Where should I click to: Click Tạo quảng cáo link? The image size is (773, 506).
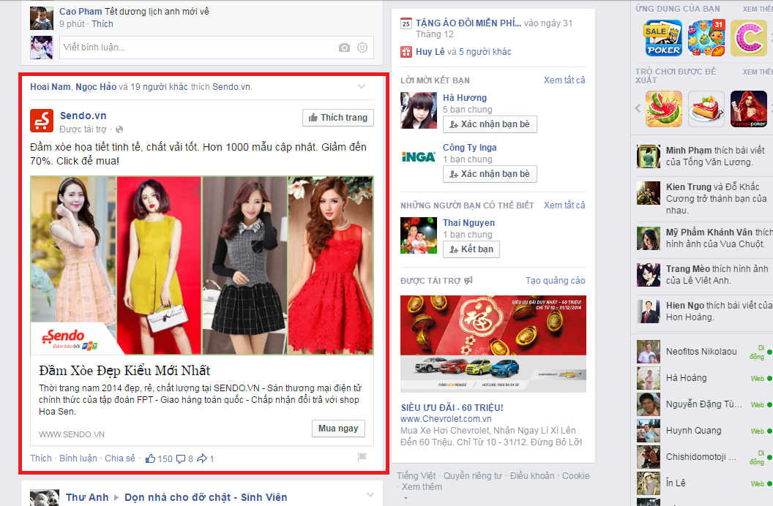click(x=555, y=280)
